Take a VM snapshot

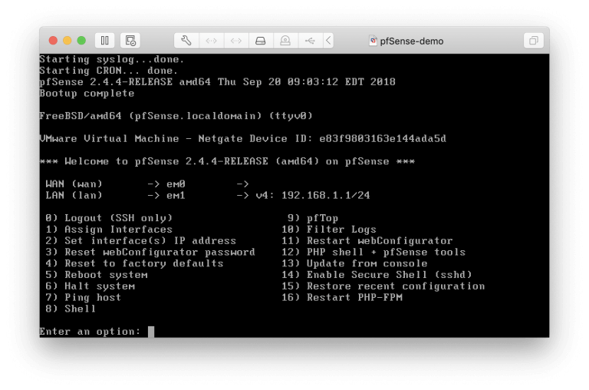point(130,41)
